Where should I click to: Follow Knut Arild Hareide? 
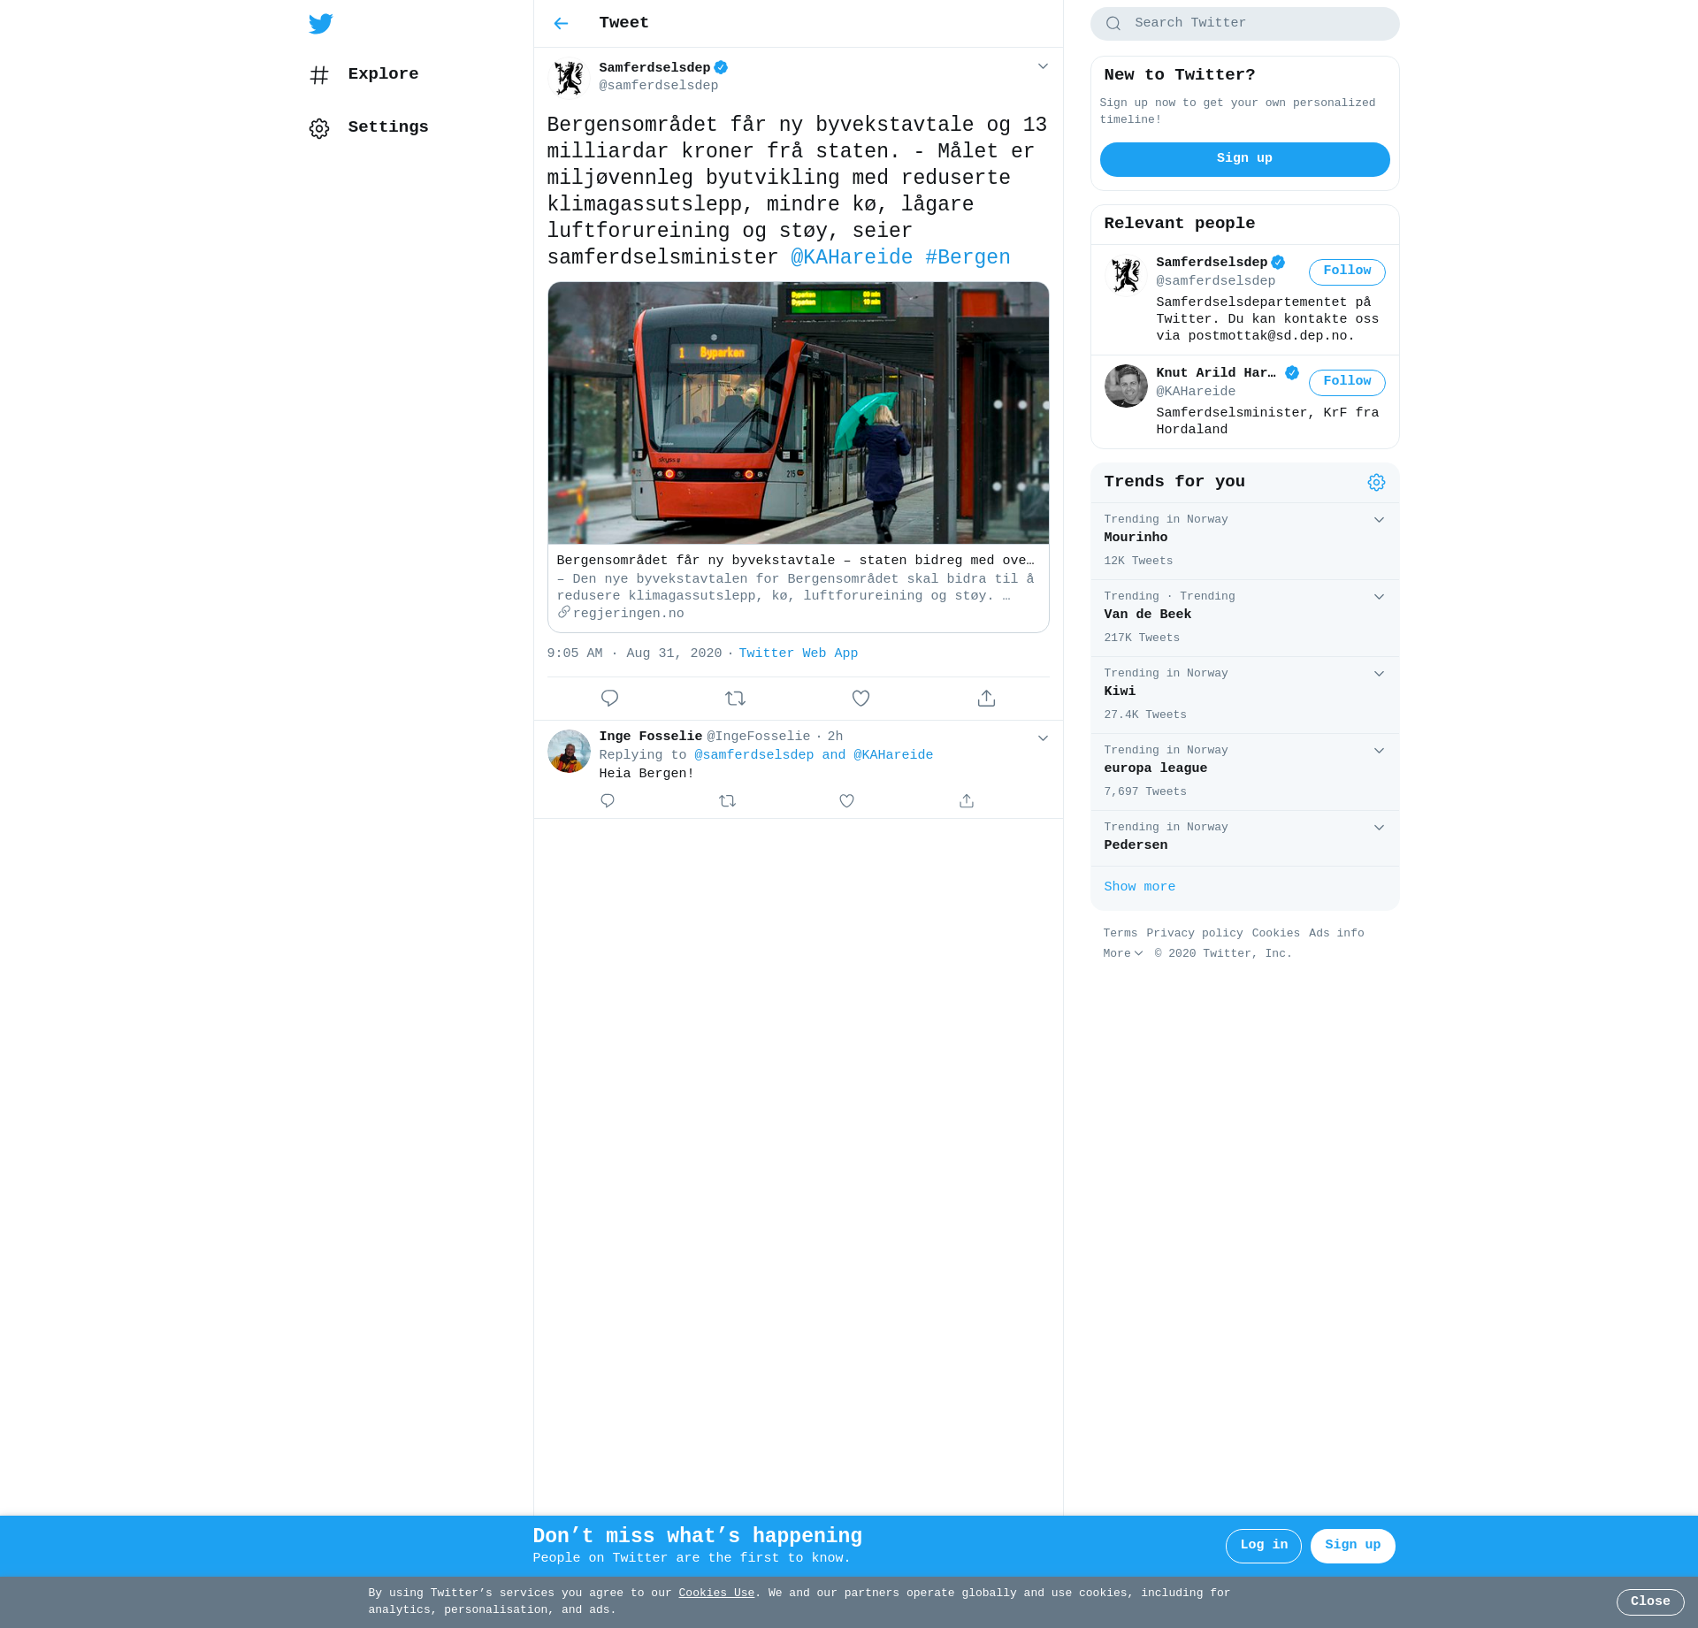pyautogui.click(x=1346, y=382)
